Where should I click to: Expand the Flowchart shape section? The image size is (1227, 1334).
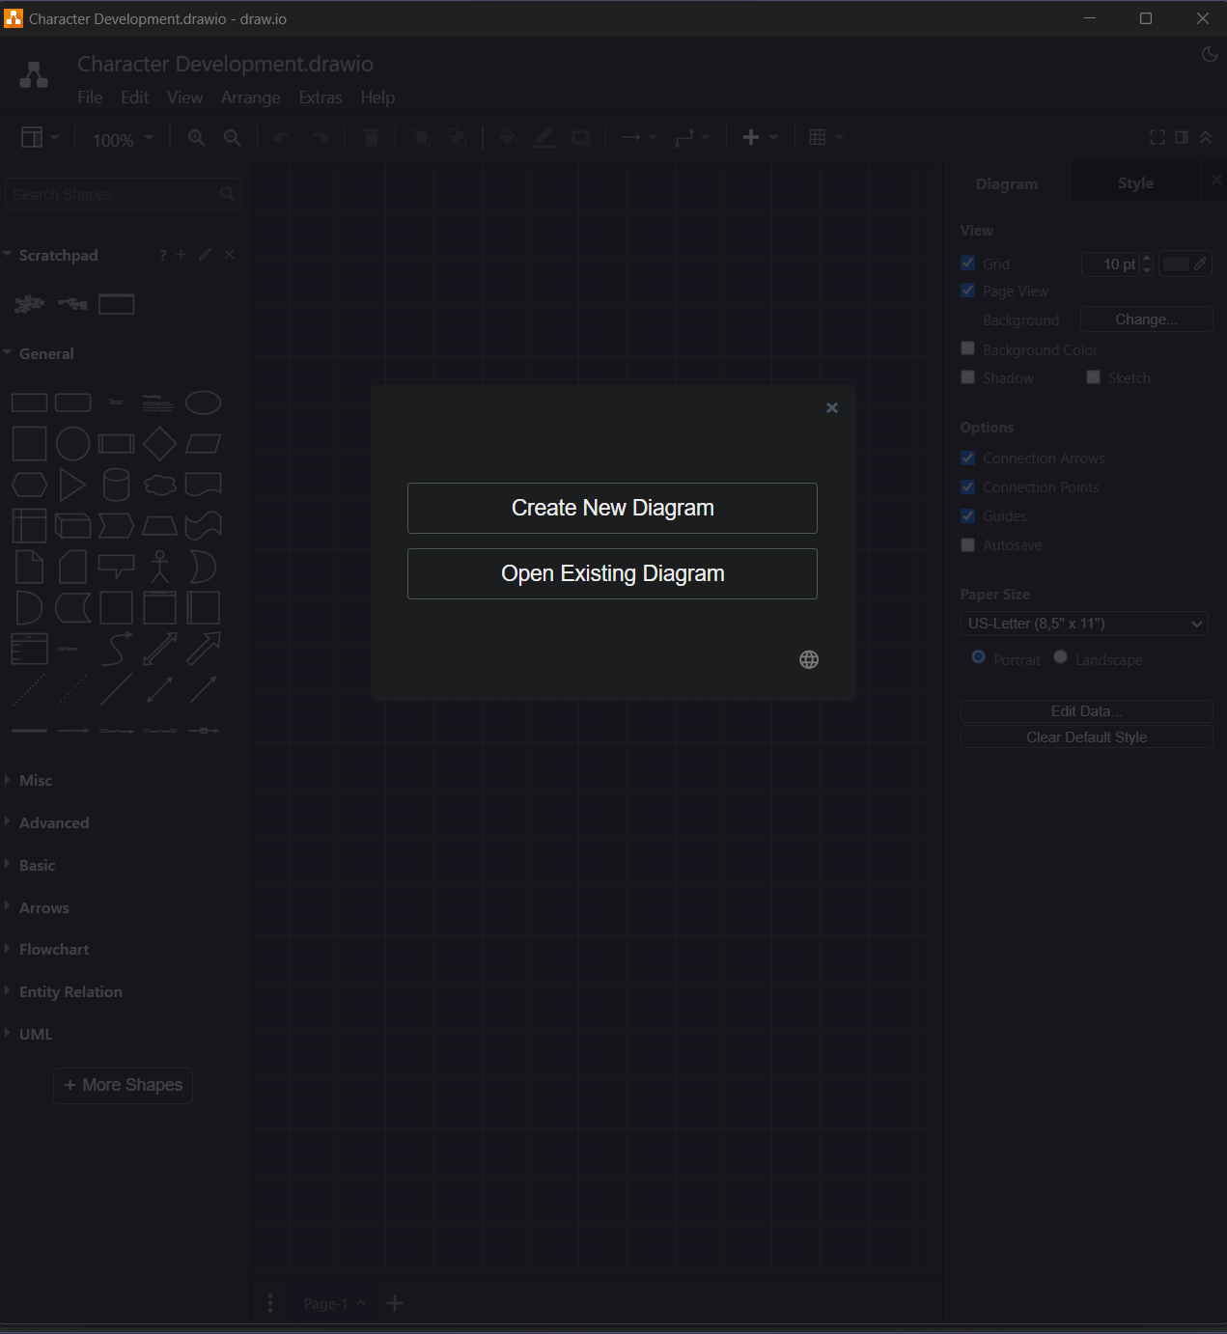pos(53,949)
